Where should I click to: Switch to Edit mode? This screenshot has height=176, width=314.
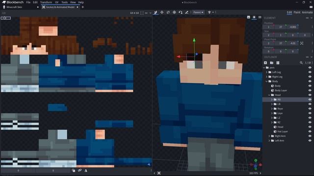point(289,12)
